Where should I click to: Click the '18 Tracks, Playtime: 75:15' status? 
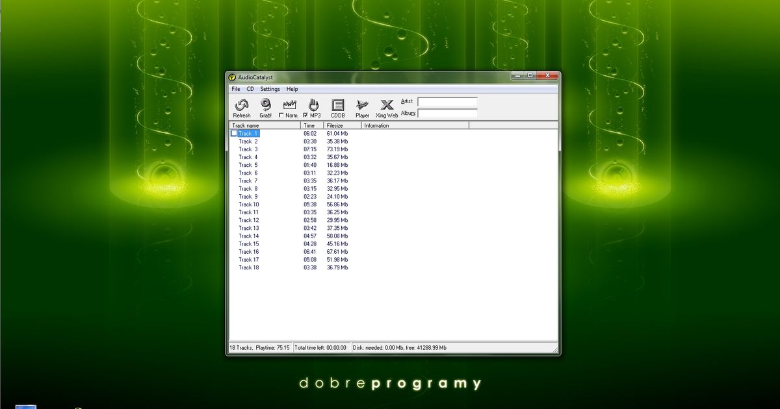click(259, 348)
